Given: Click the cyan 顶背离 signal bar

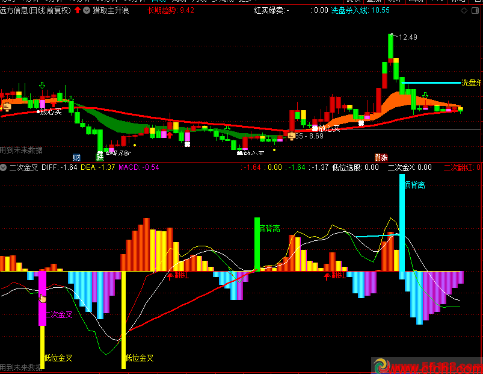Looking at the screenshot, I should point(402,223).
